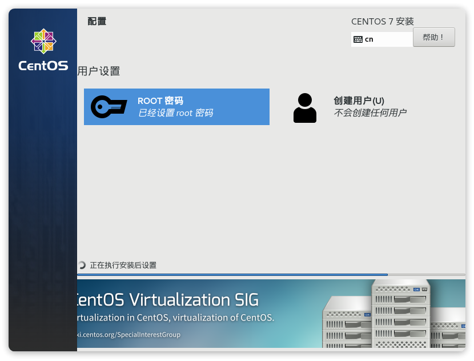Screen dimensions: 474x361
Task: Open the cn keyboard layout selector
Action: click(x=381, y=39)
